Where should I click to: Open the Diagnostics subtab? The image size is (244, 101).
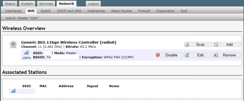tap(165, 11)
